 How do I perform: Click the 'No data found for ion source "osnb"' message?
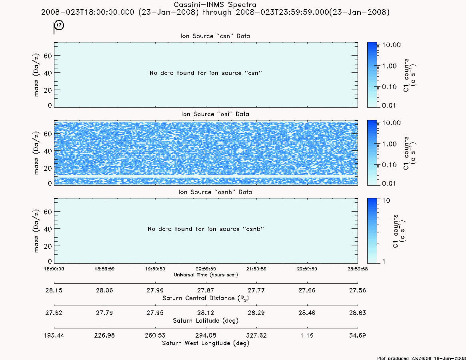pos(206,229)
